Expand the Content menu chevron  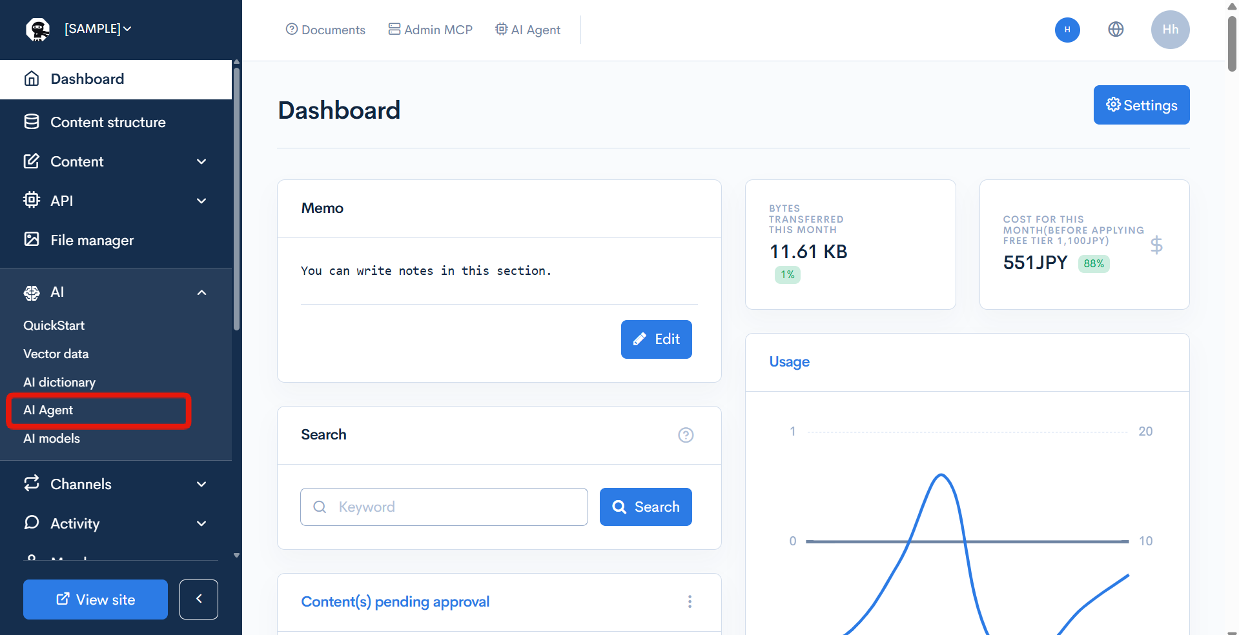(x=201, y=161)
